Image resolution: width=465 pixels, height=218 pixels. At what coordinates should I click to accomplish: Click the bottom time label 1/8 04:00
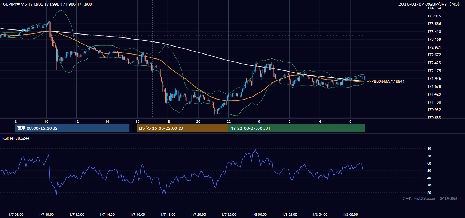point(320,214)
